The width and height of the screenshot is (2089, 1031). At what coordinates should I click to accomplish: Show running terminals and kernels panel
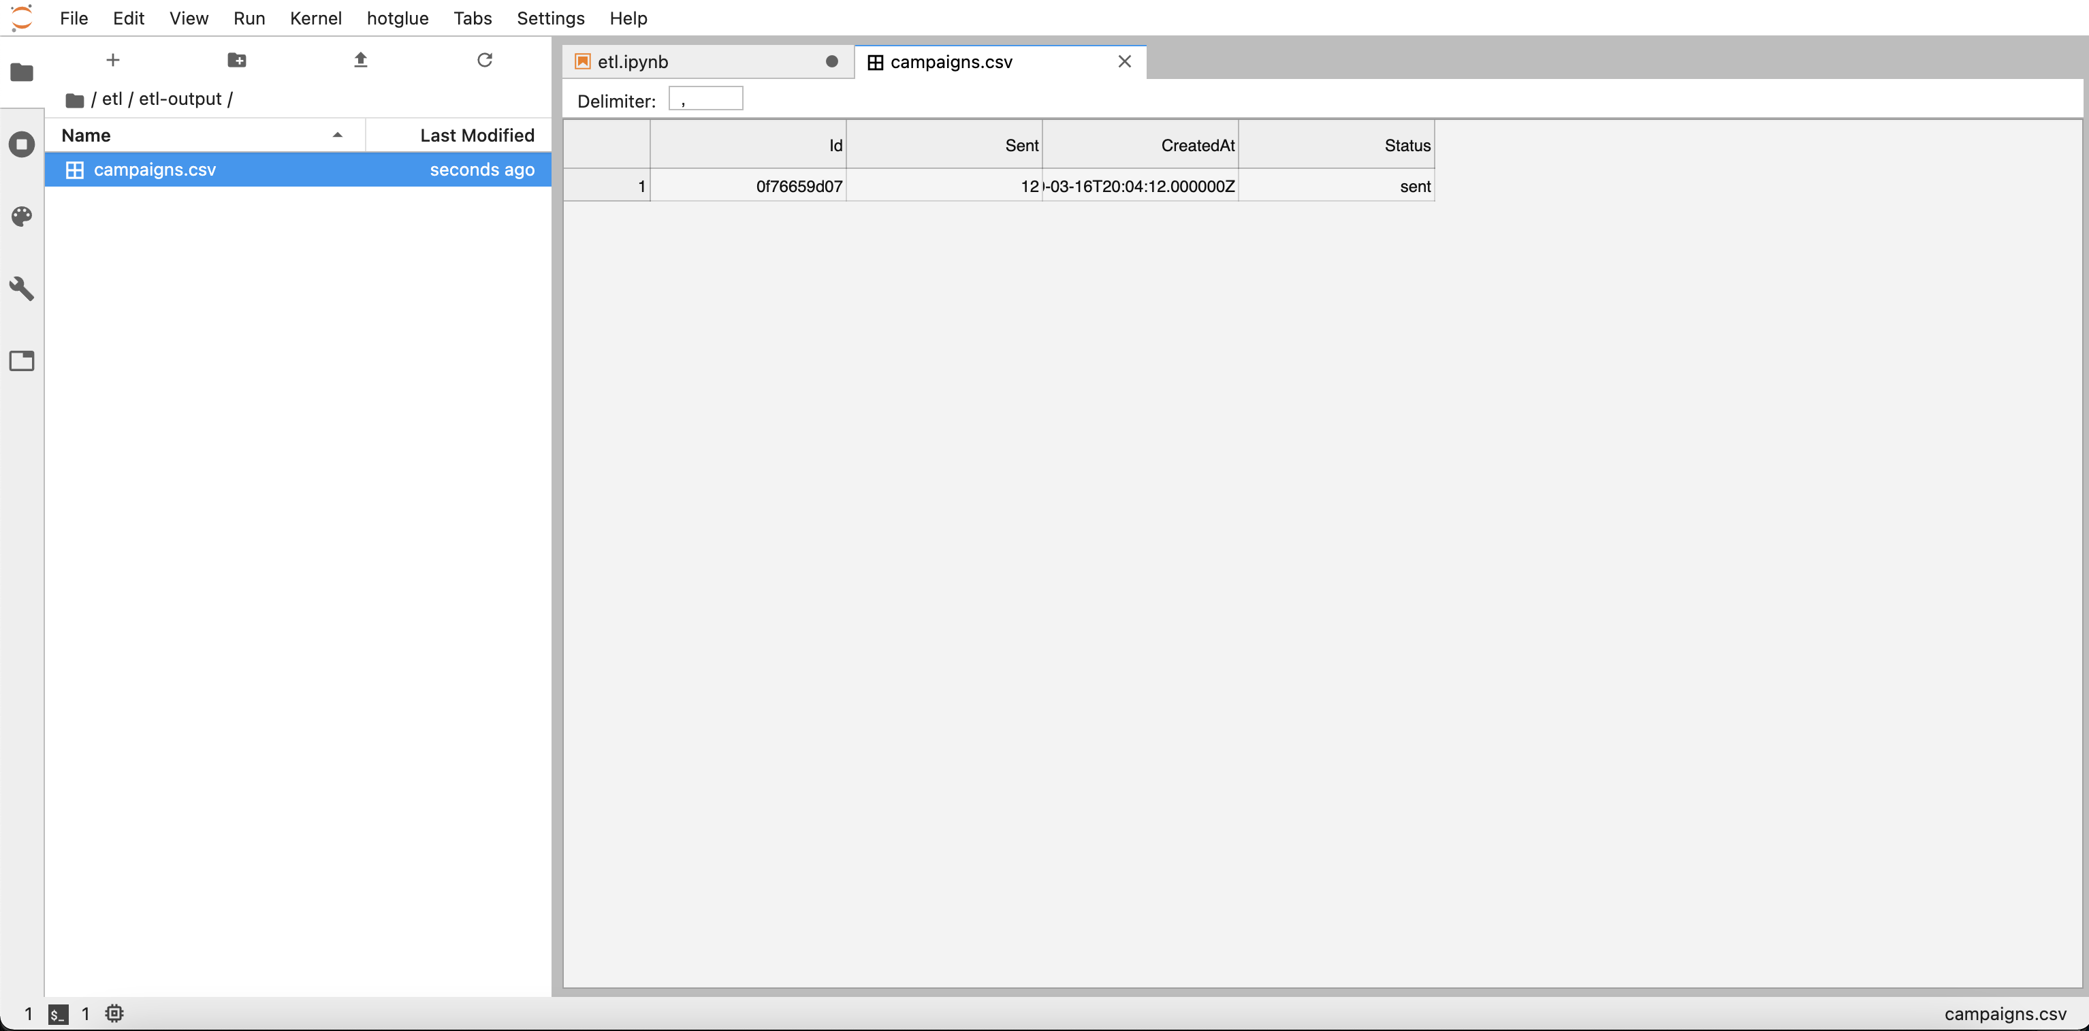pyautogui.click(x=22, y=144)
